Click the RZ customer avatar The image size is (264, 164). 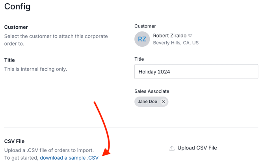tap(142, 39)
